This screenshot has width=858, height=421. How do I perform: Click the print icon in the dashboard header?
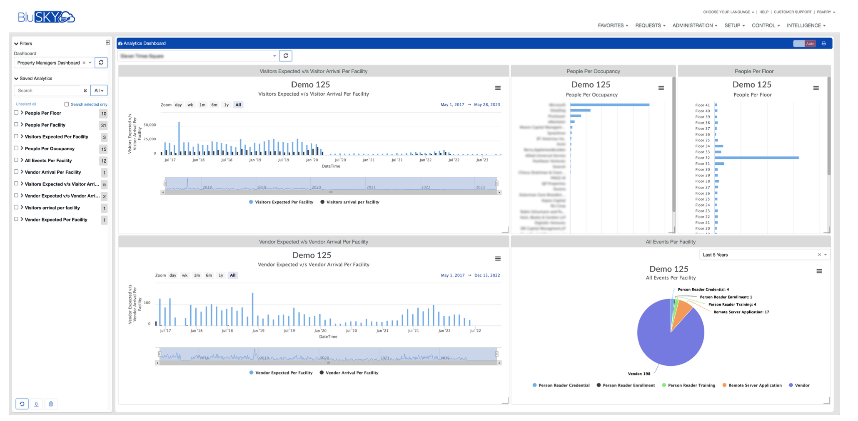[x=823, y=43]
